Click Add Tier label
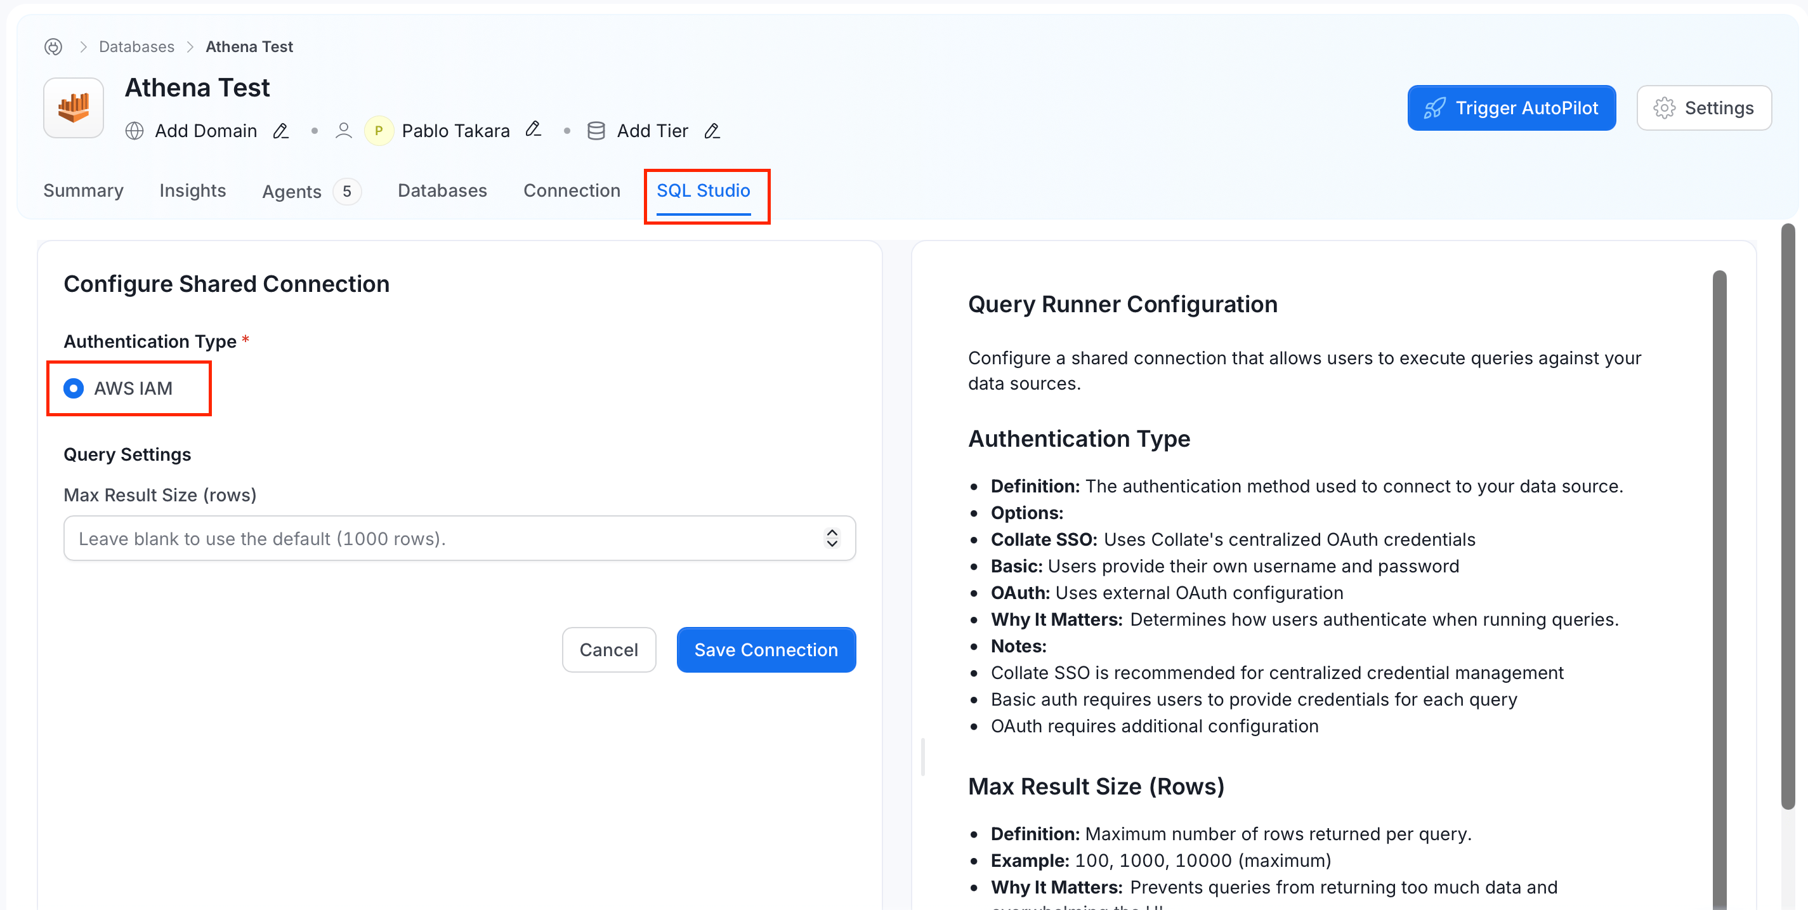Screen dimensions: 1808x910 652,131
